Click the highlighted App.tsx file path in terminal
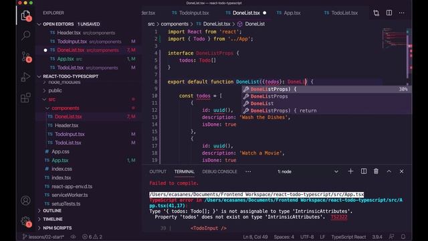The height and width of the screenshot is (241, 428). (x=257, y=195)
